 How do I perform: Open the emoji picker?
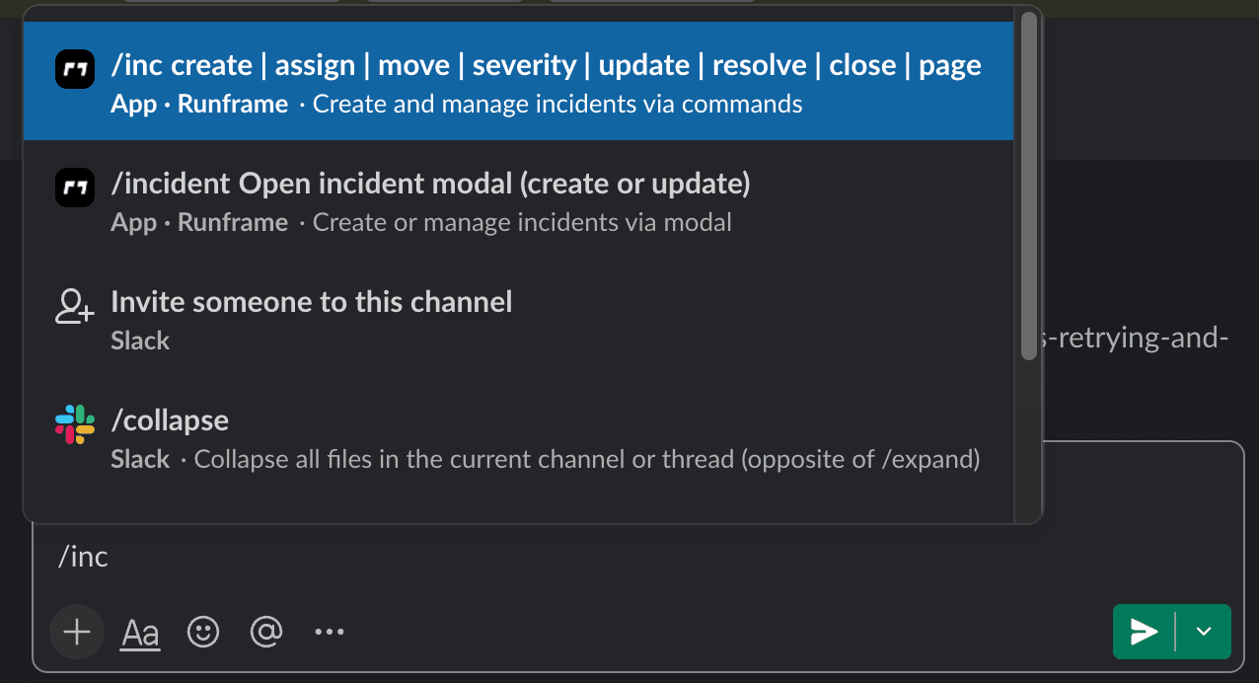point(203,632)
